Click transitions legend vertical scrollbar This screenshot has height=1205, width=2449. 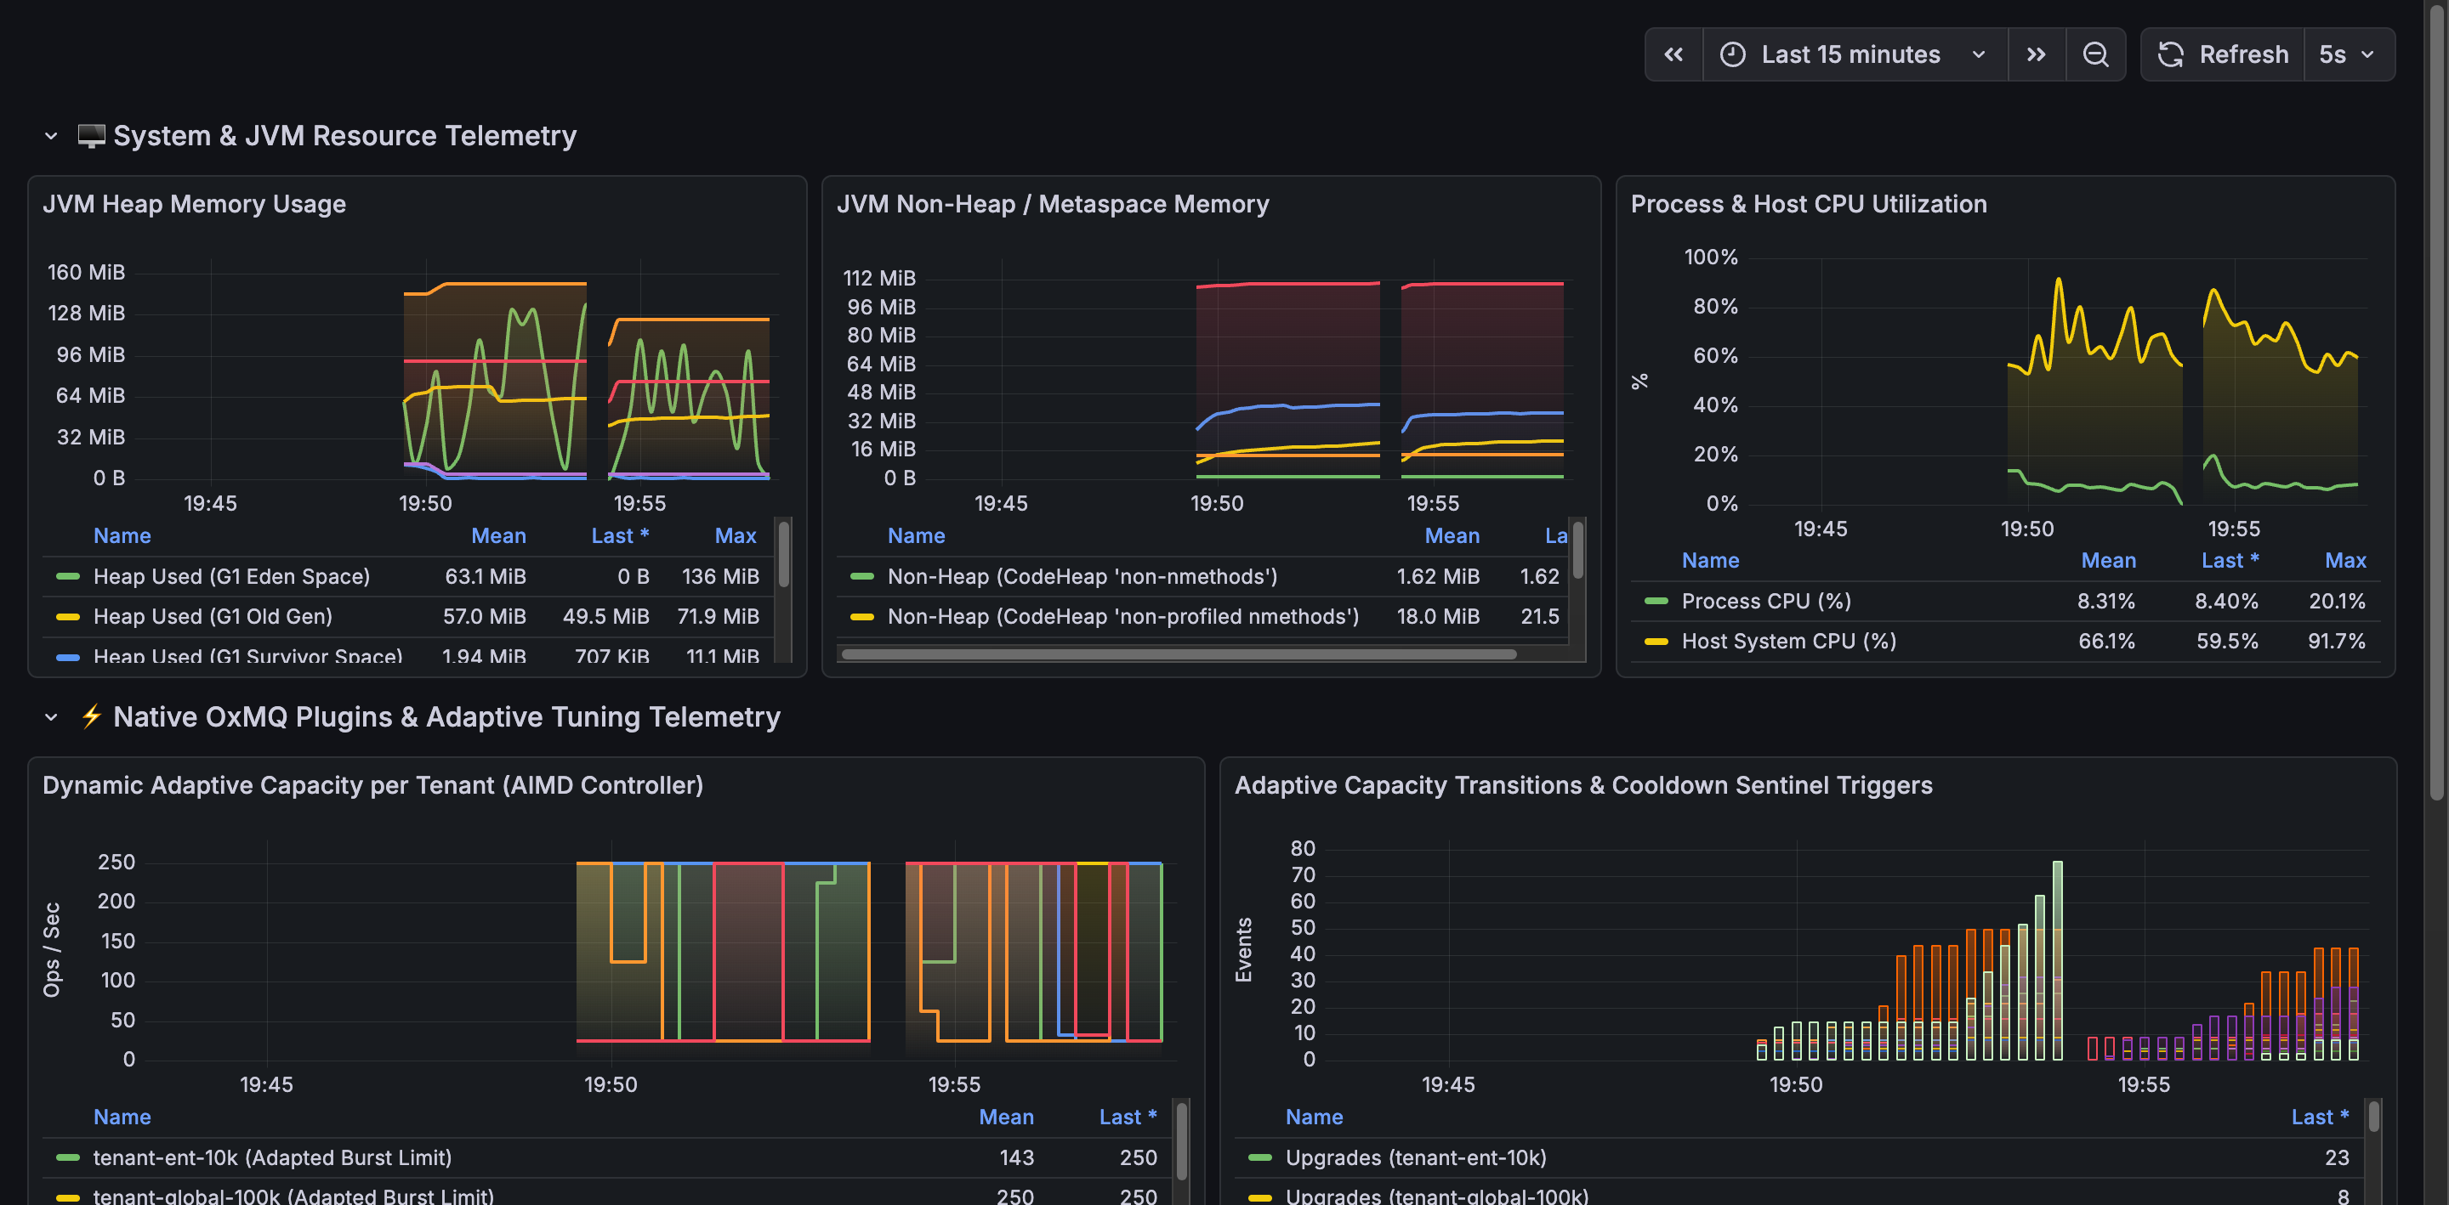[2374, 1117]
